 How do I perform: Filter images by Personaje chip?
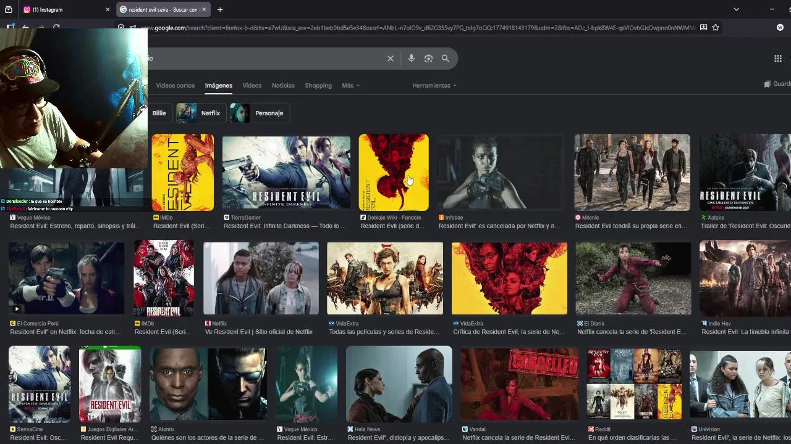(x=260, y=113)
